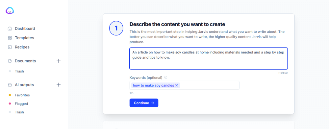Go to Recipes
Image resolution: width=329 pixels, height=129 pixels.
pos(22,47)
